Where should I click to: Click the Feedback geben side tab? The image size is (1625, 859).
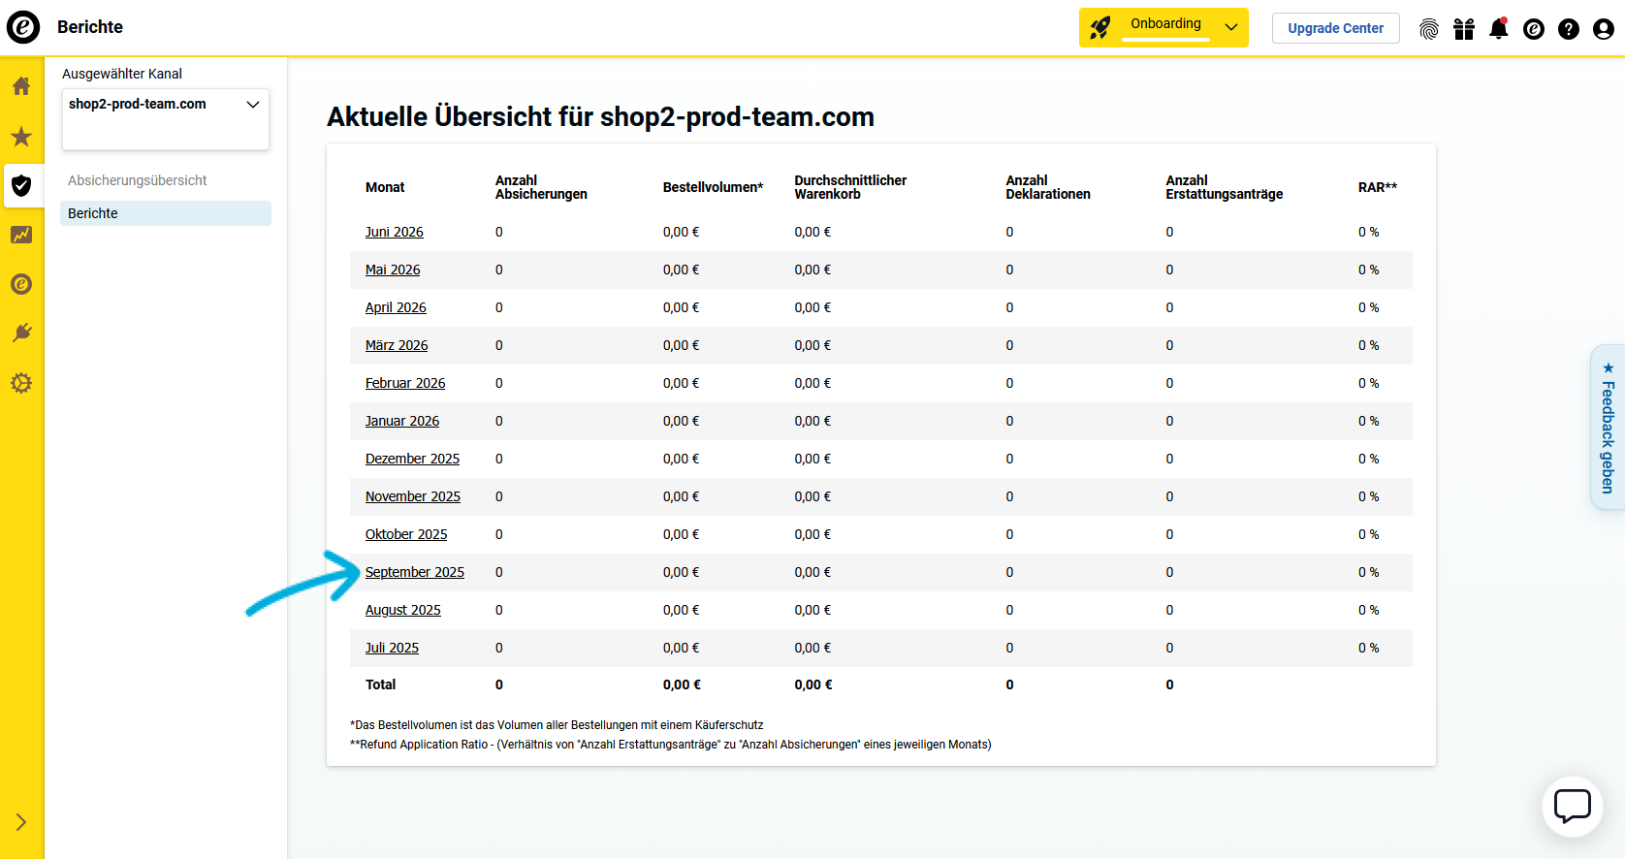click(x=1608, y=427)
